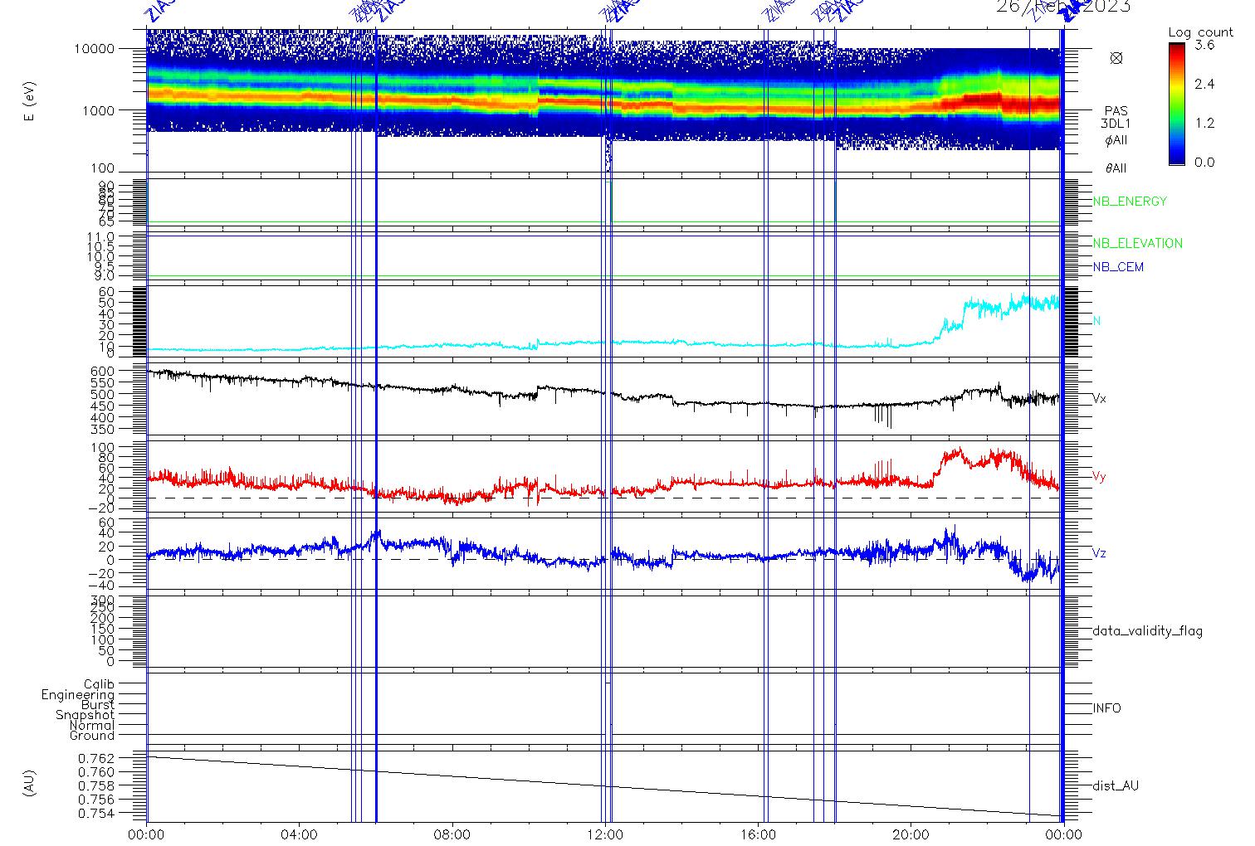Click the 04:00 time axis label

300,834
